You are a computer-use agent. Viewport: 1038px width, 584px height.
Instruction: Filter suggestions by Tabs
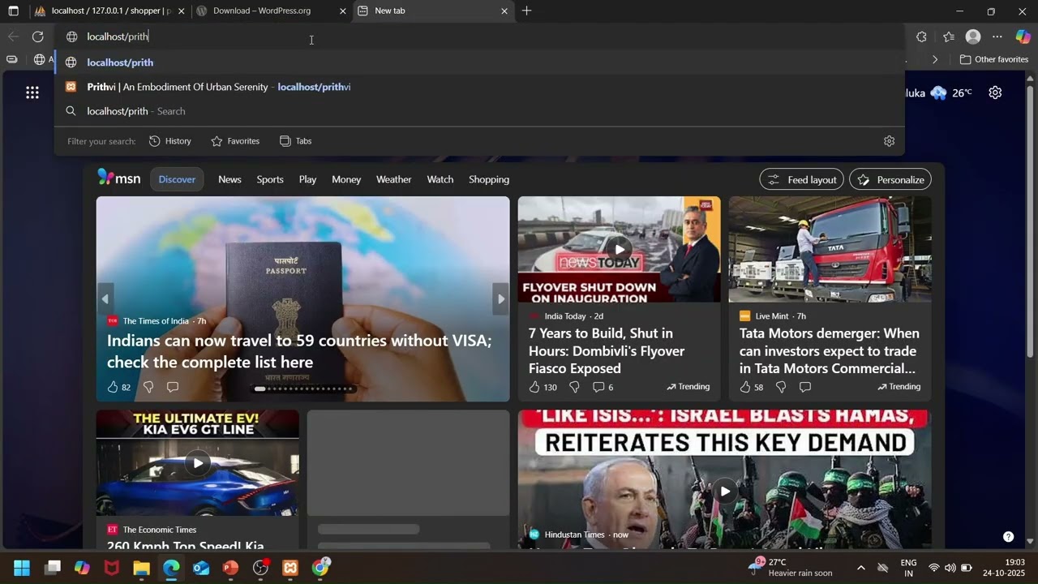295,141
